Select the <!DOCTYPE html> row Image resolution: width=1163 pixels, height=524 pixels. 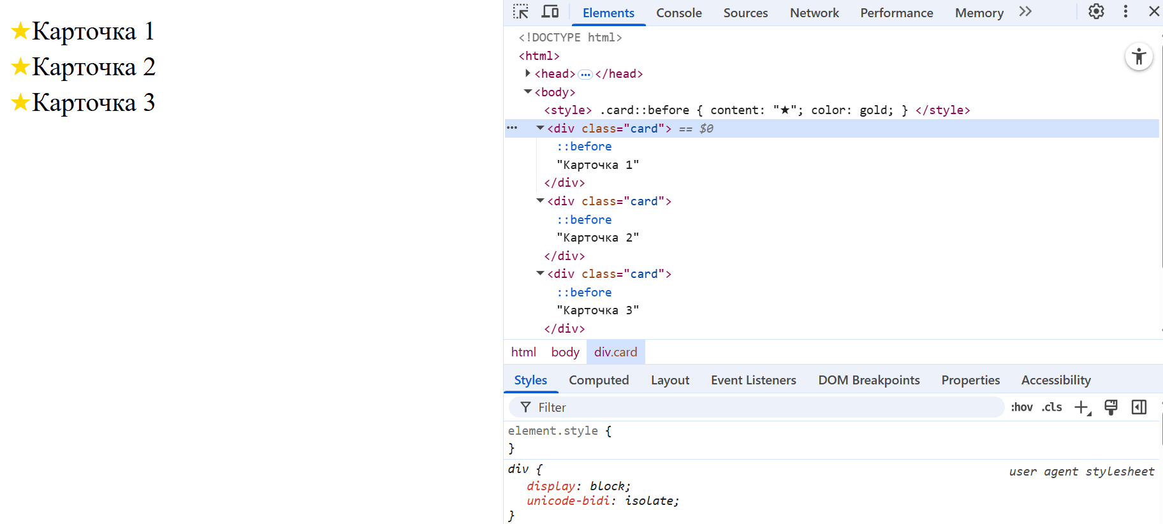point(570,38)
